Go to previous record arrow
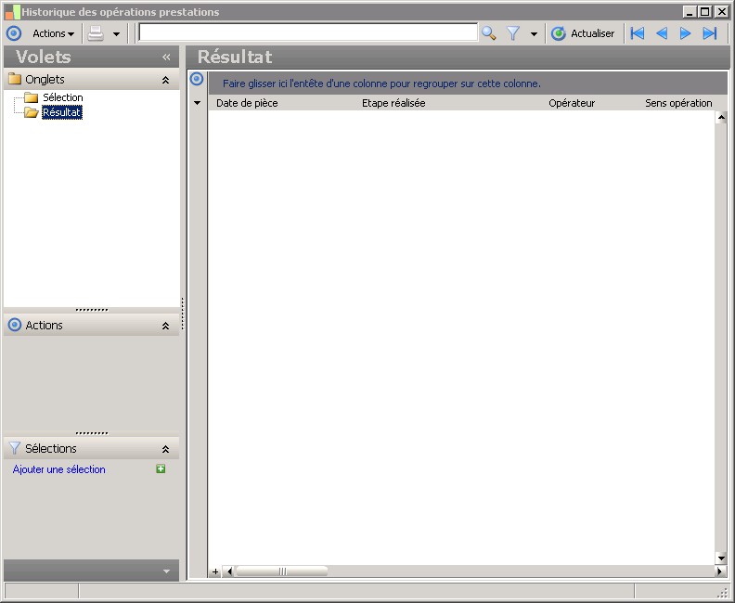 pos(662,33)
